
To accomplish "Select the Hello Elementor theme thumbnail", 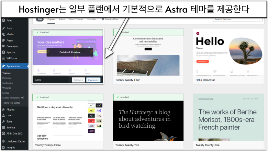I will [x=229, y=53].
